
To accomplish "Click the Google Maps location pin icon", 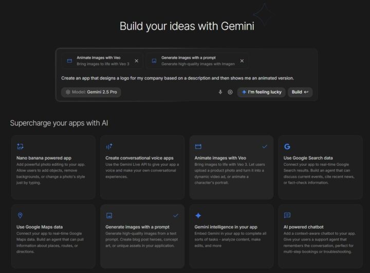I will pos(20,215).
